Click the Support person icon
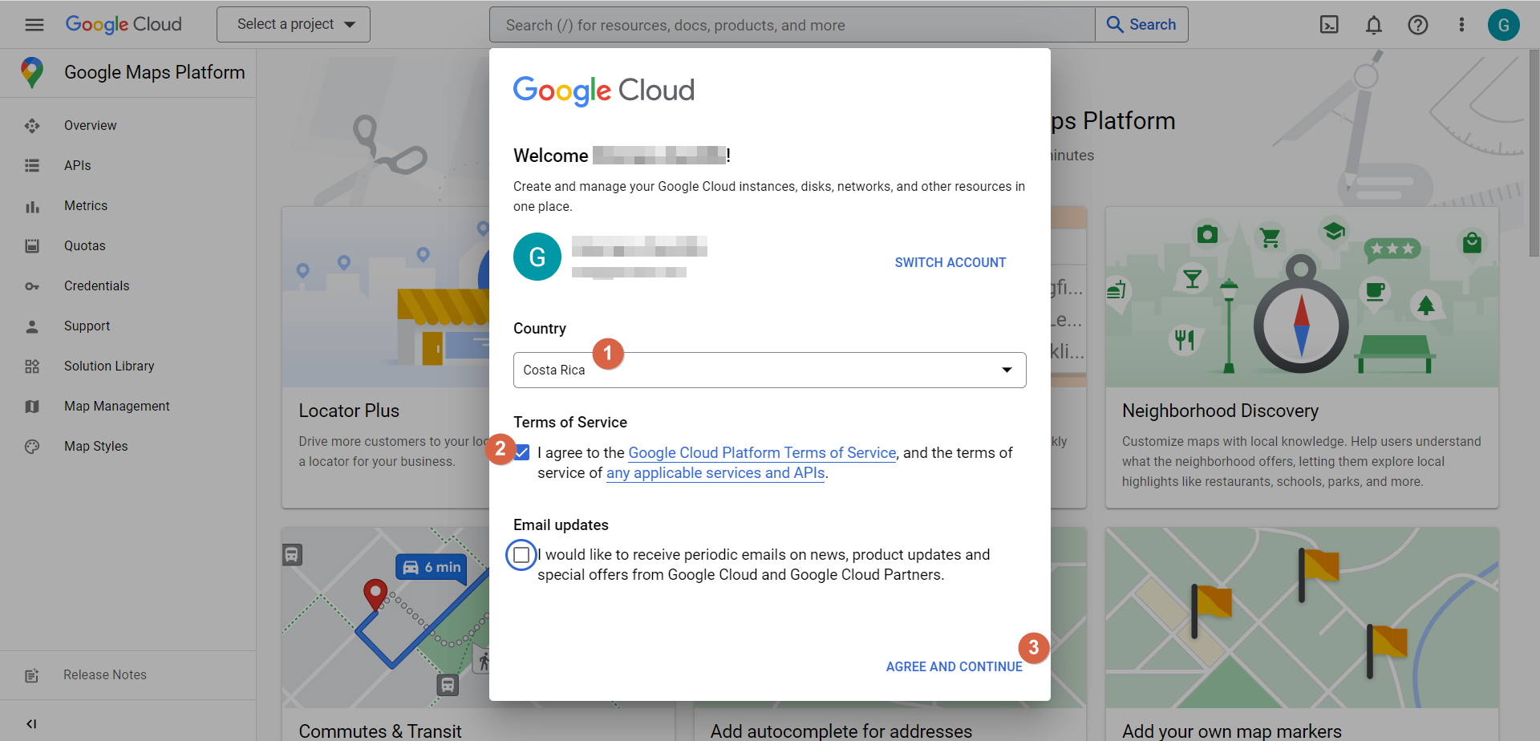The image size is (1540, 741). coord(32,326)
